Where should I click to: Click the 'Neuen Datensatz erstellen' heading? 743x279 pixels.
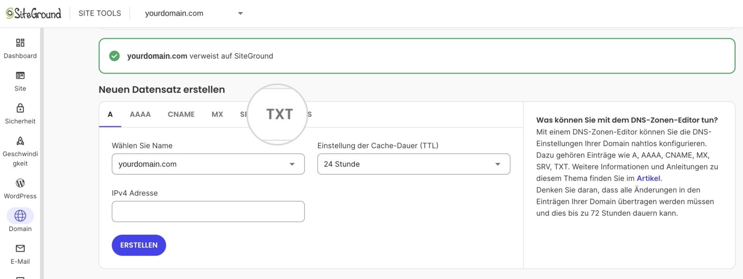(162, 89)
